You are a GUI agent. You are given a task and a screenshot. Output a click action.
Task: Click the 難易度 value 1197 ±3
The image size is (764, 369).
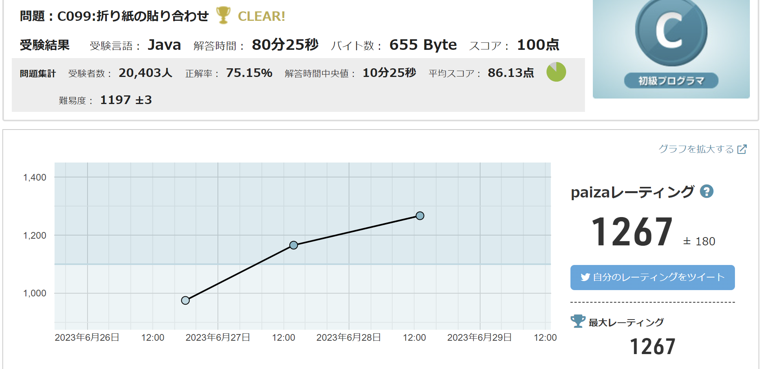click(126, 100)
